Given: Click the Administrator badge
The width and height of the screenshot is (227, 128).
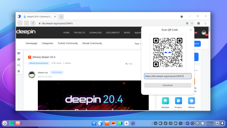Looking at the screenshot, I should click(x=57, y=72).
